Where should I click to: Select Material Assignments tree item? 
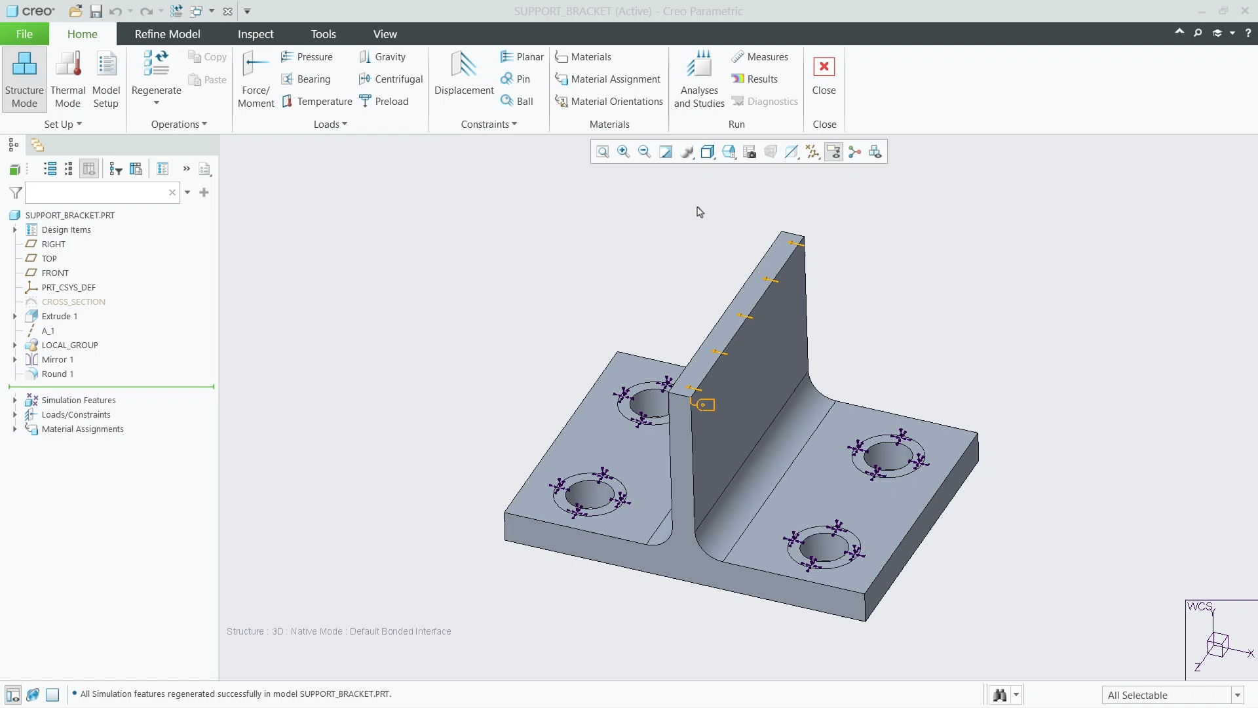point(83,429)
